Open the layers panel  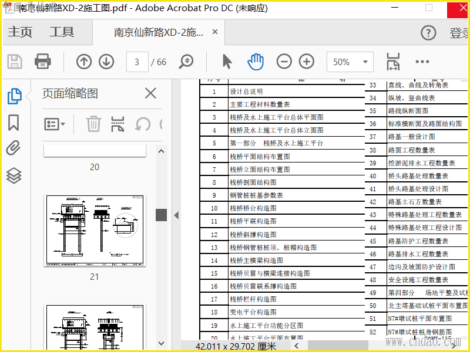tap(14, 175)
